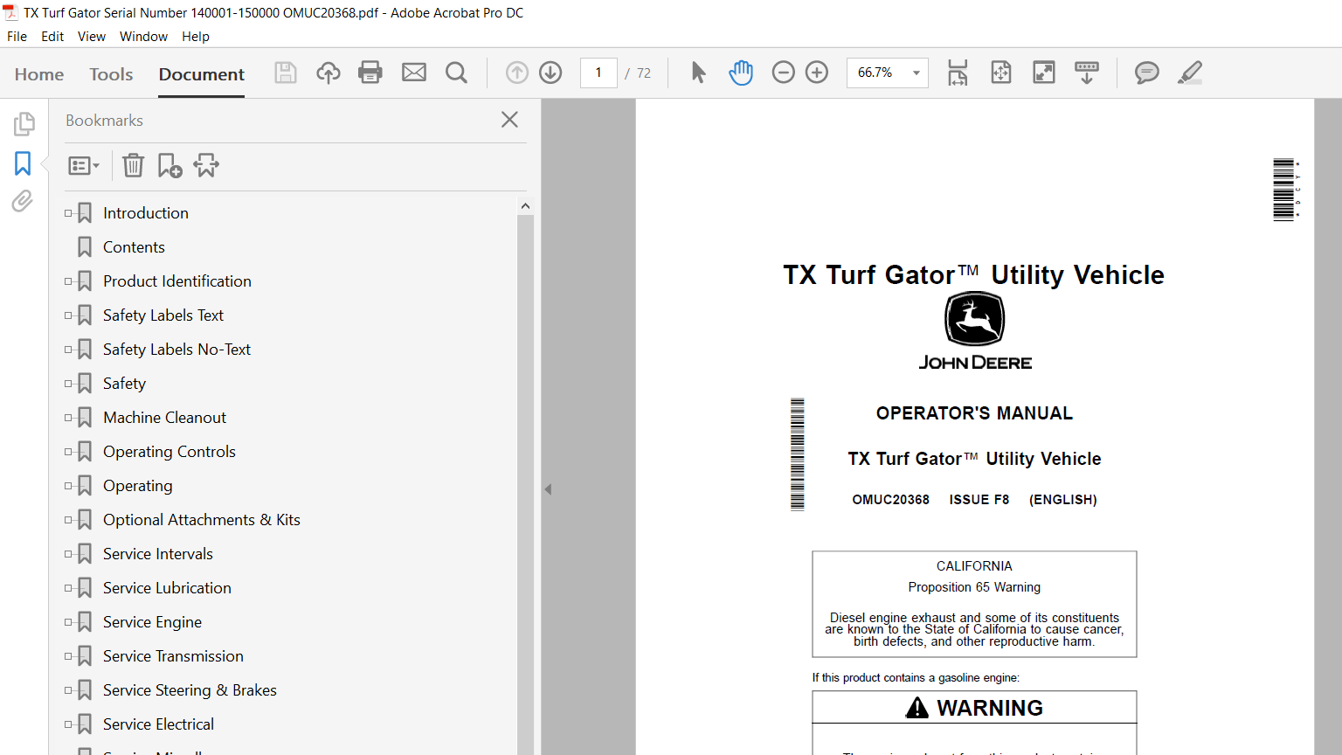Open bookmark options dropdown menu
Screen dimensions: 1342x755
(x=84, y=165)
